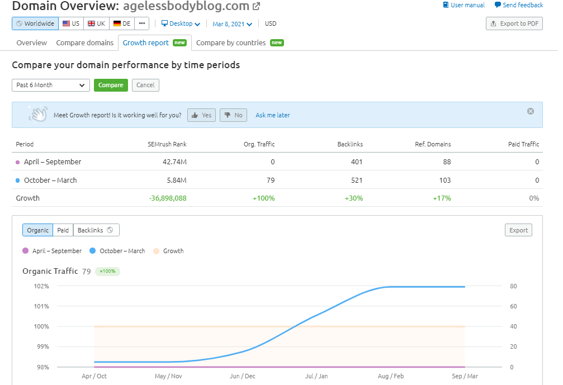Click the German flag icon

(x=117, y=23)
